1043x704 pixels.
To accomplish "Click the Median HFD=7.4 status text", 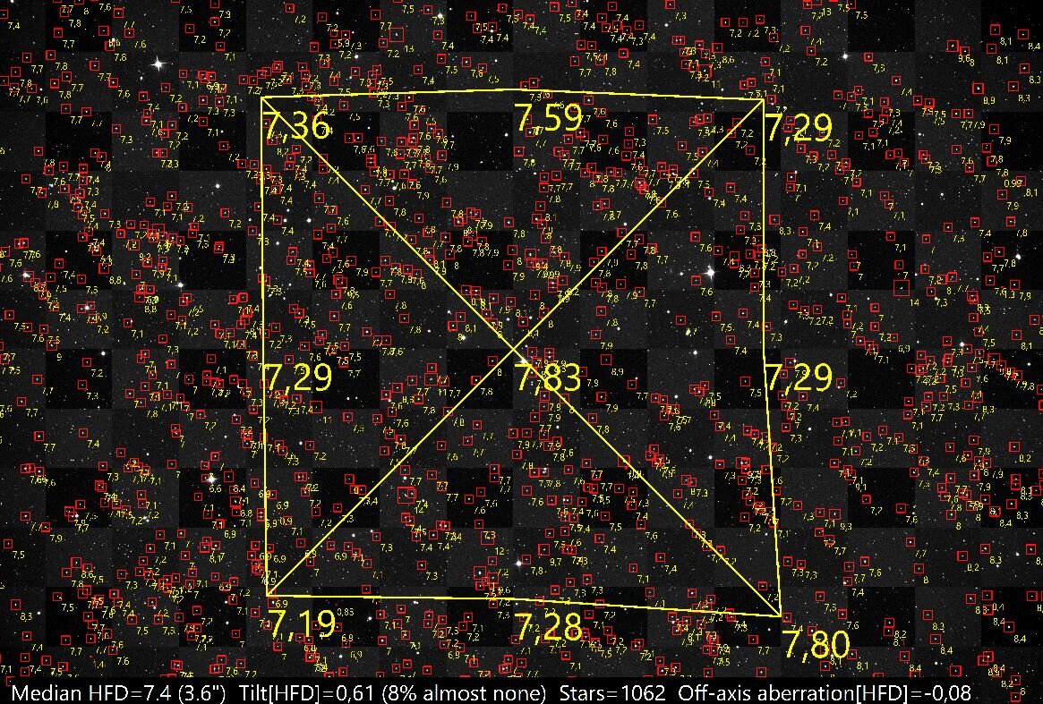I will click(119, 692).
